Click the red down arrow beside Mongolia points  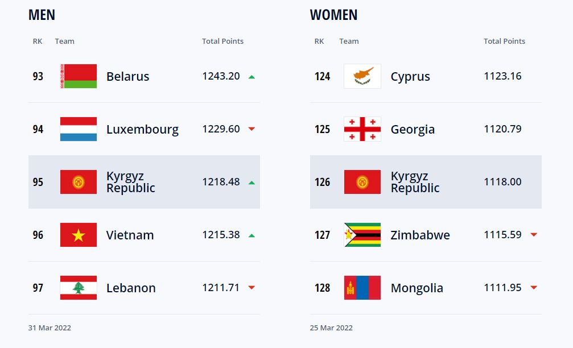click(534, 288)
